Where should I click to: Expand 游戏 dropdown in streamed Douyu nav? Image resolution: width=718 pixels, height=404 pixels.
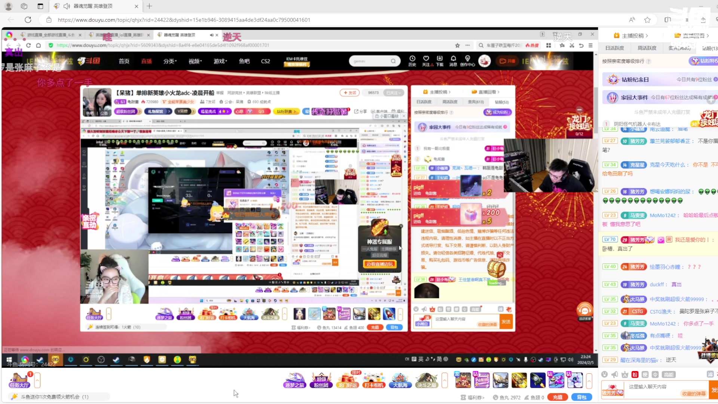pyautogui.click(x=220, y=61)
